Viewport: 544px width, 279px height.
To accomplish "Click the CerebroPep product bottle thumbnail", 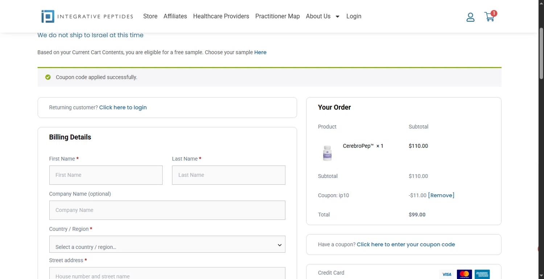I will [x=327, y=153].
